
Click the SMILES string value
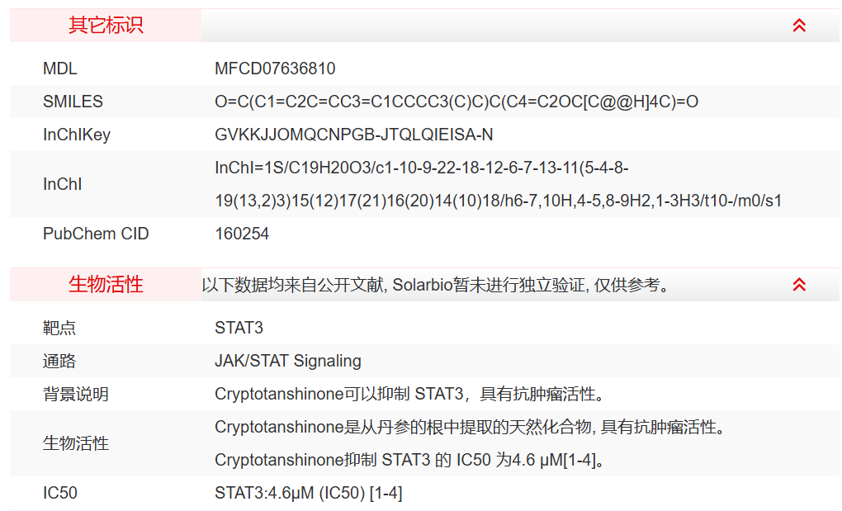(456, 102)
